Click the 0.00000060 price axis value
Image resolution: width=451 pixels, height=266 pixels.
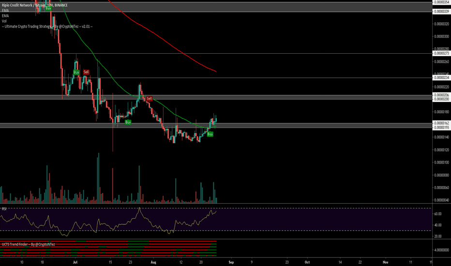click(441, 188)
